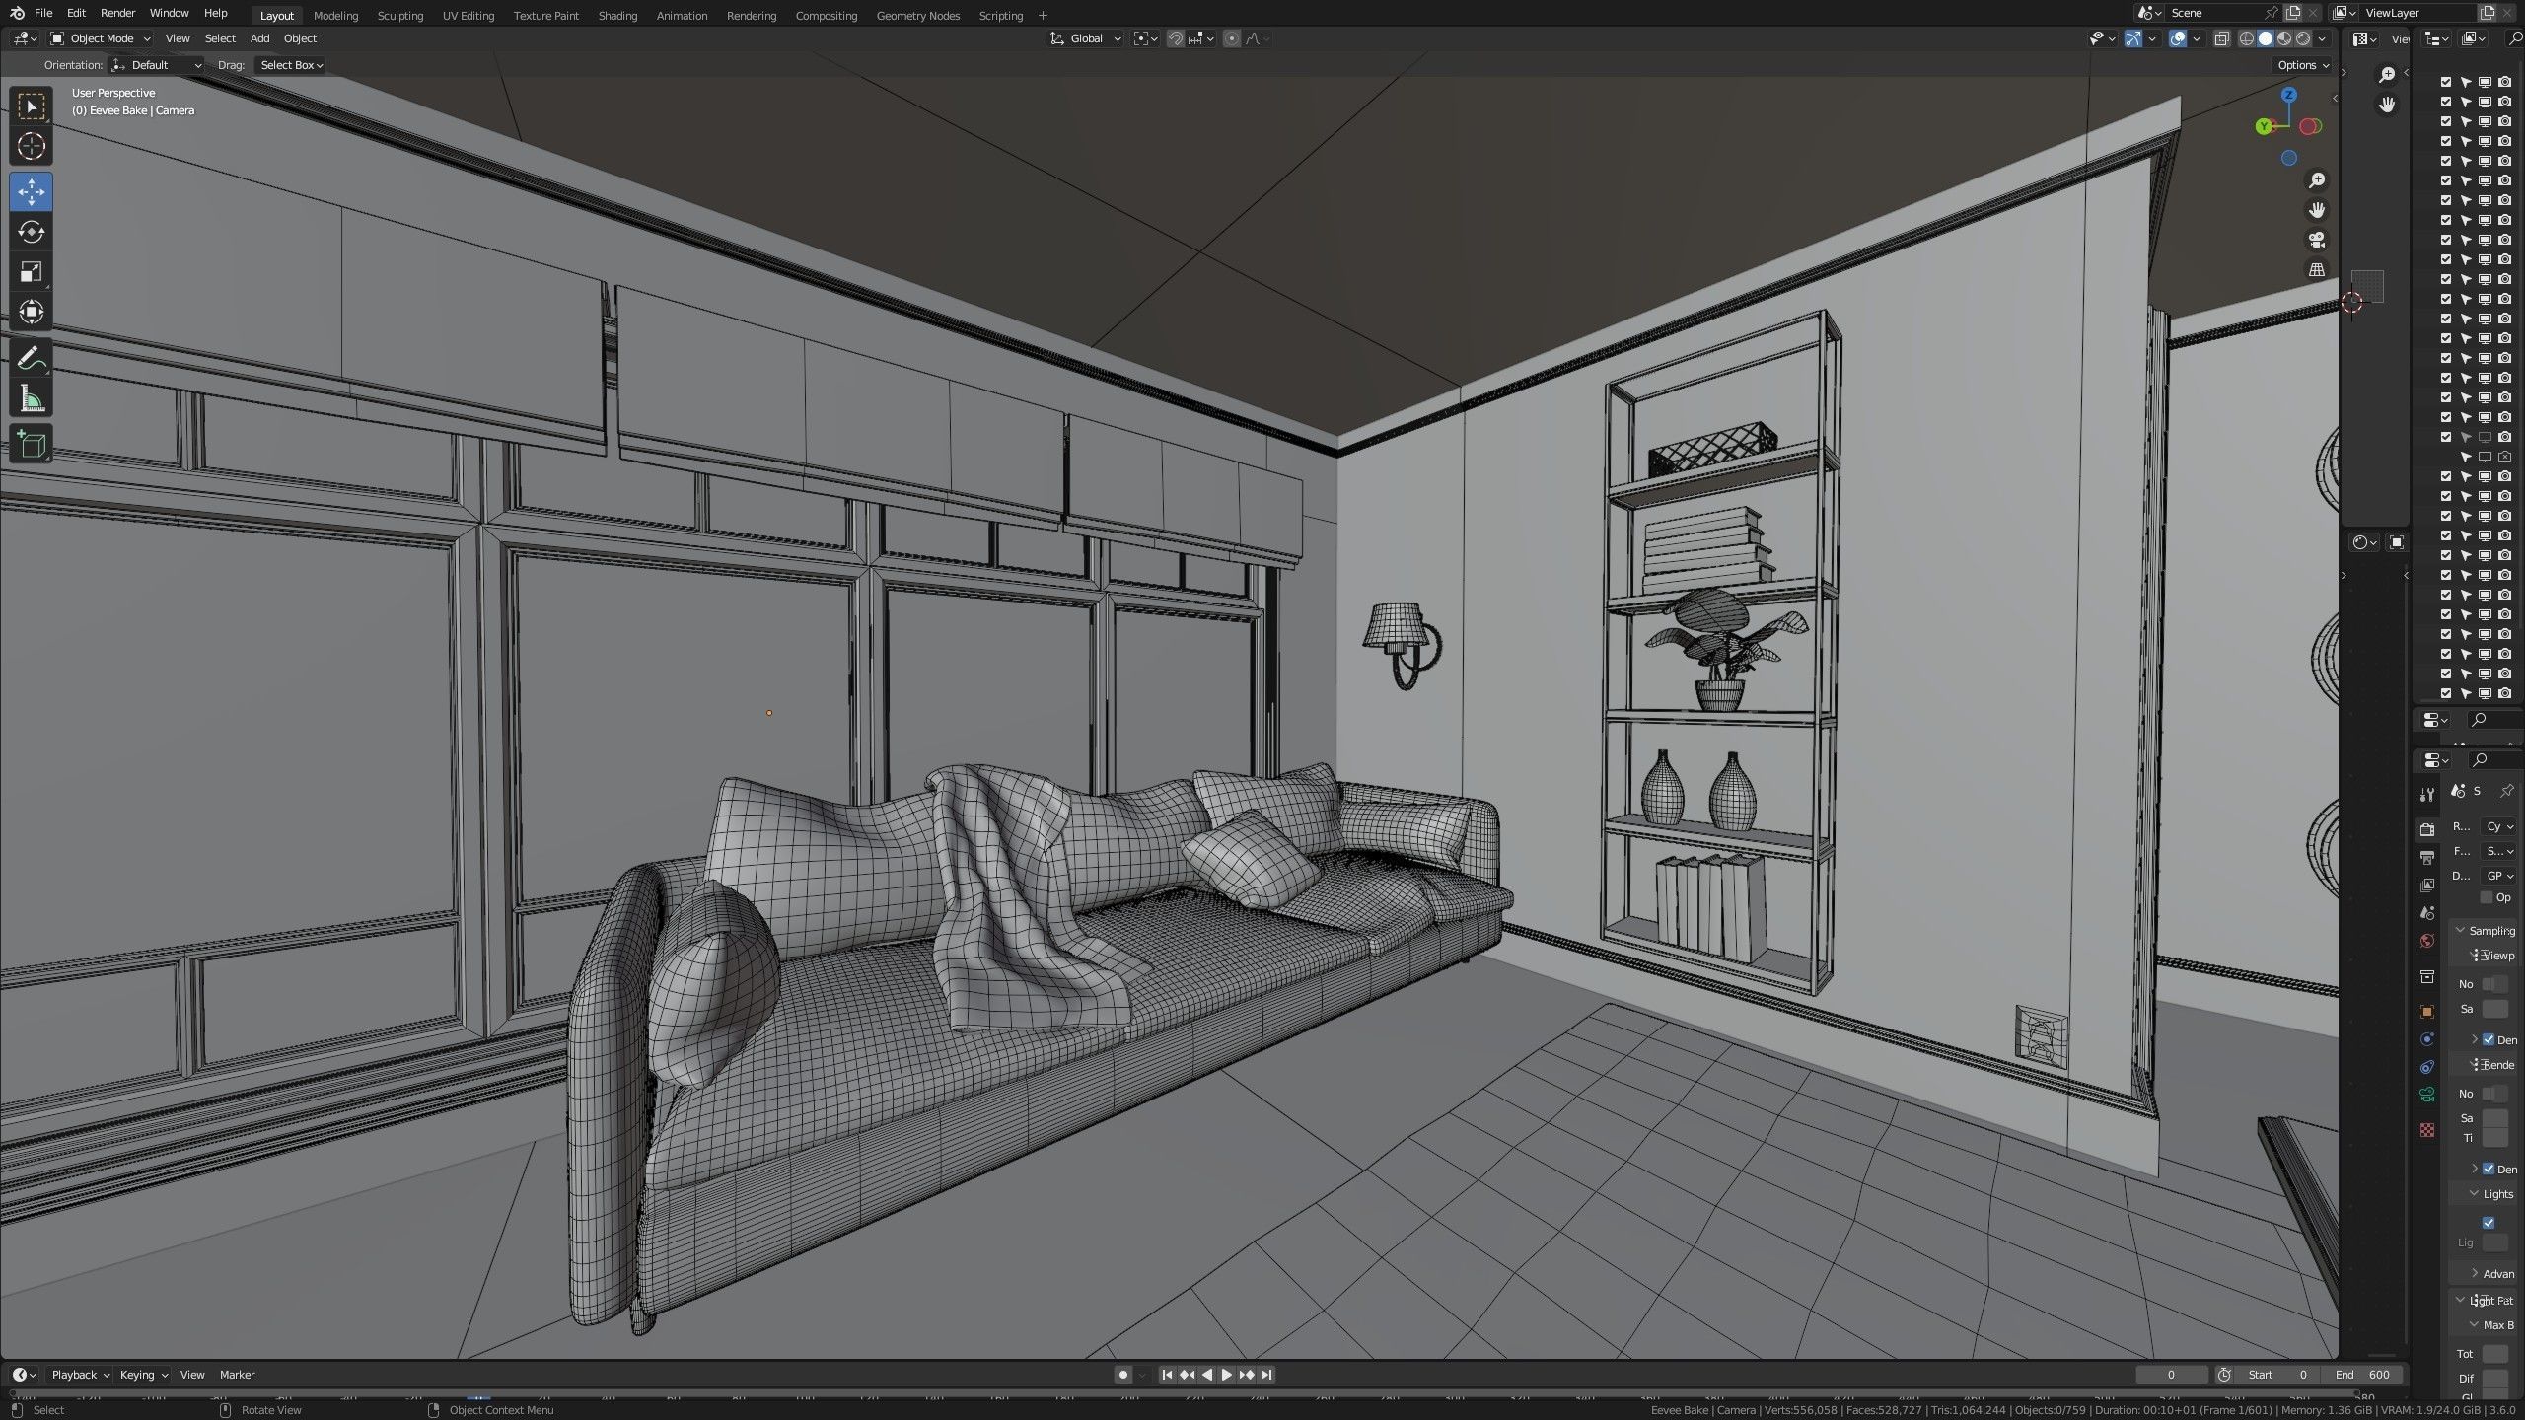Open the Render menu
Image resolution: width=2525 pixels, height=1420 pixels.
click(x=117, y=13)
